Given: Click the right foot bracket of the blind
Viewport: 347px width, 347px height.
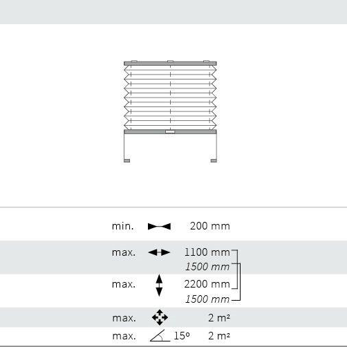Looking at the screenshot, I should pyautogui.click(x=214, y=160).
